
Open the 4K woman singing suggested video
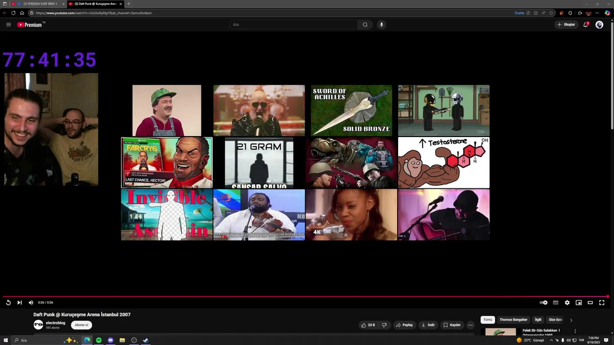point(351,215)
